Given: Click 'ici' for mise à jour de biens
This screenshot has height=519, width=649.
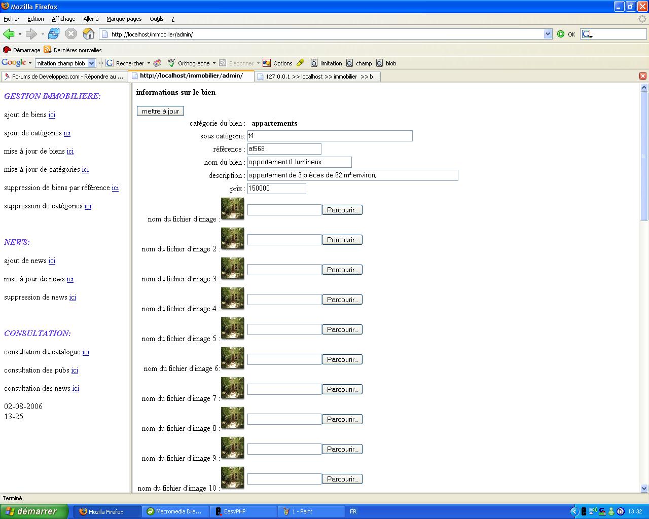Looking at the screenshot, I should pyautogui.click(x=70, y=152).
